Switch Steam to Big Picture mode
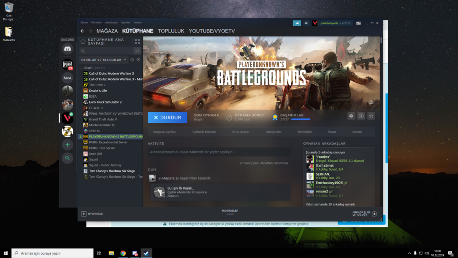This screenshot has width=458, height=258. [359, 23]
